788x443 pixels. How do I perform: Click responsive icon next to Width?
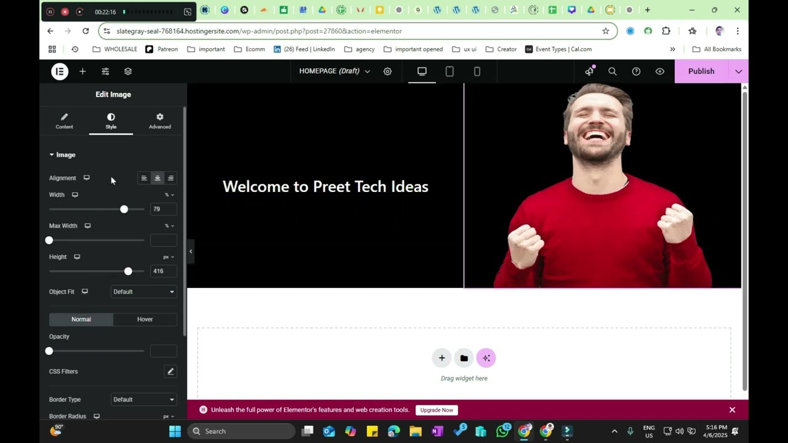tap(75, 194)
